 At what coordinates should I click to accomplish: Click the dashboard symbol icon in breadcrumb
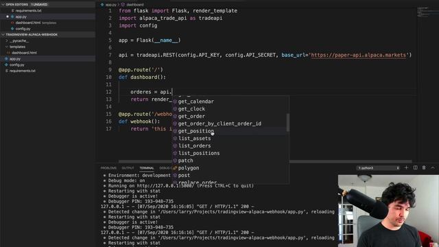[123, 5]
